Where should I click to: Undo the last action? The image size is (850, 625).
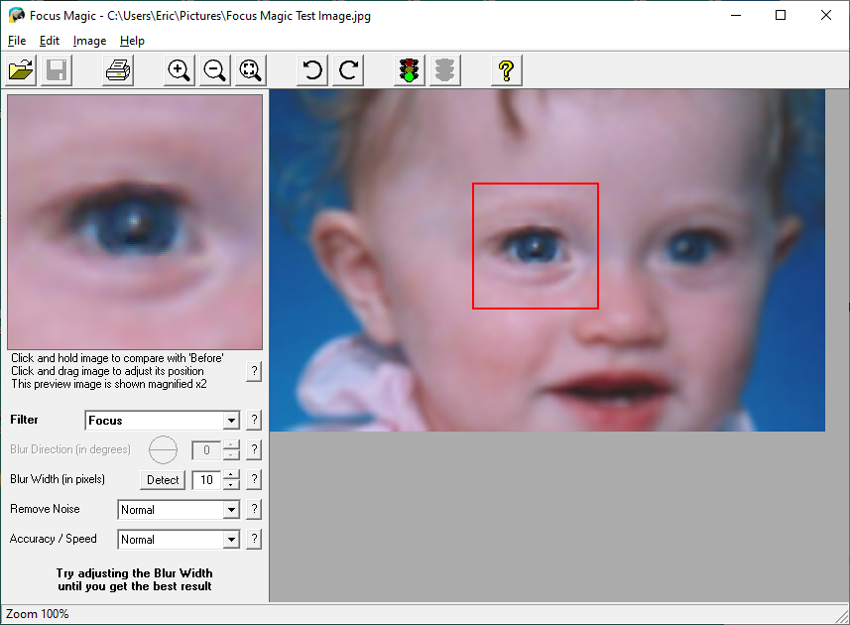tap(310, 69)
